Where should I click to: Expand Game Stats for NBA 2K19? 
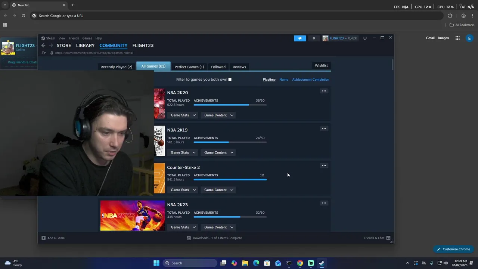[x=183, y=152]
